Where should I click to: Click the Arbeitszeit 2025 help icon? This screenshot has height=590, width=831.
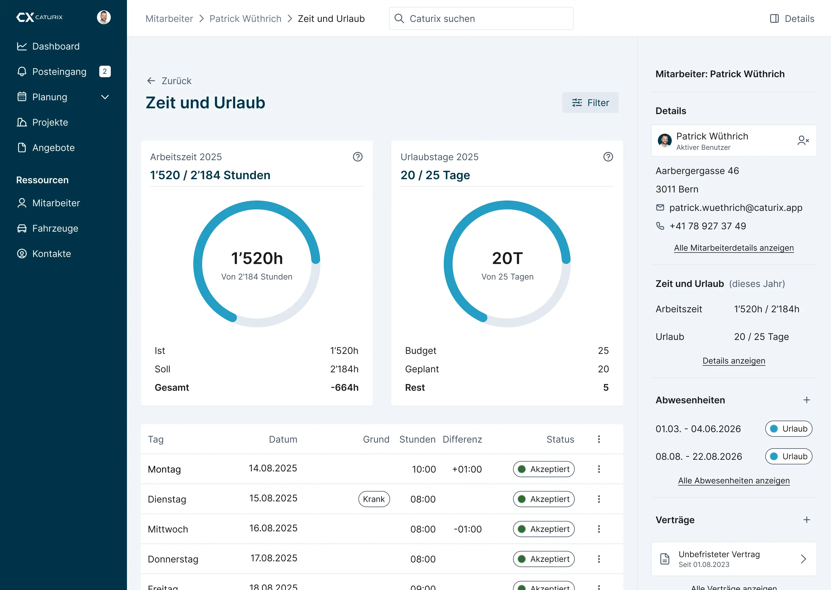[358, 157]
